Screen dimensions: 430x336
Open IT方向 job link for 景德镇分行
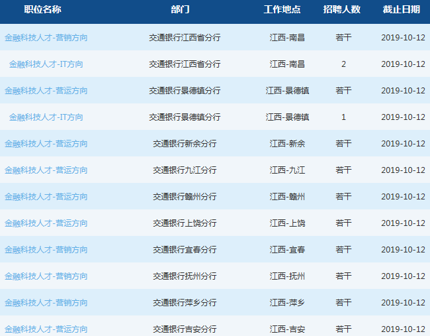(46, 117)
